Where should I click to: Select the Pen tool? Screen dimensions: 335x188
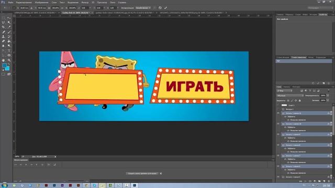pos(3,51)
